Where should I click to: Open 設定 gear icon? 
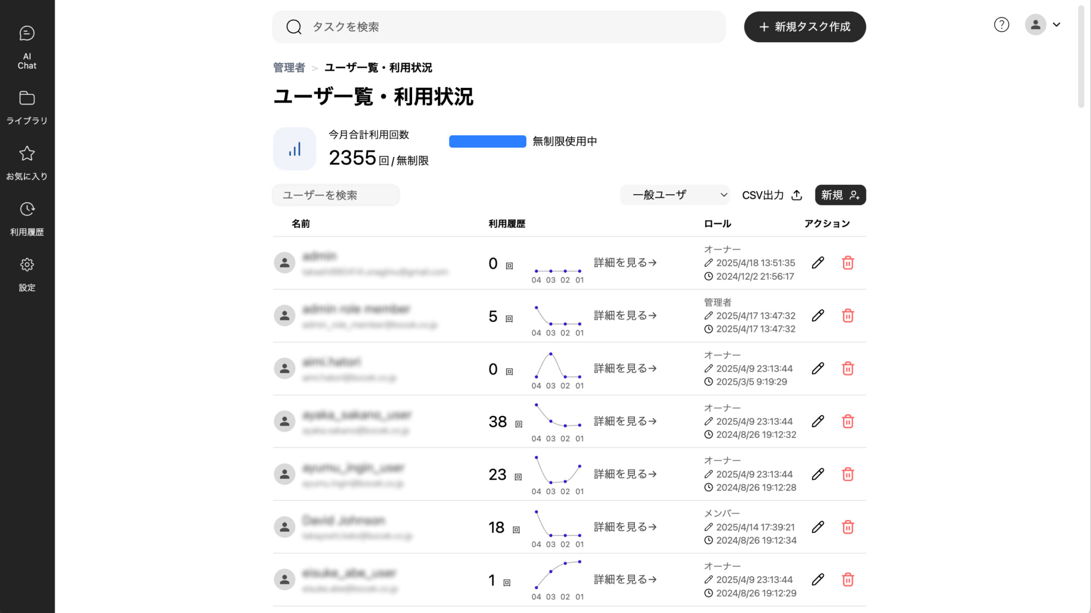[x=27, y=265]
